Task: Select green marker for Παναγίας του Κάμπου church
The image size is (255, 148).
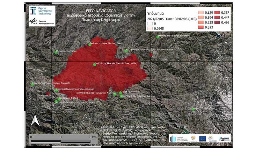Action: [x=115, y=94]
